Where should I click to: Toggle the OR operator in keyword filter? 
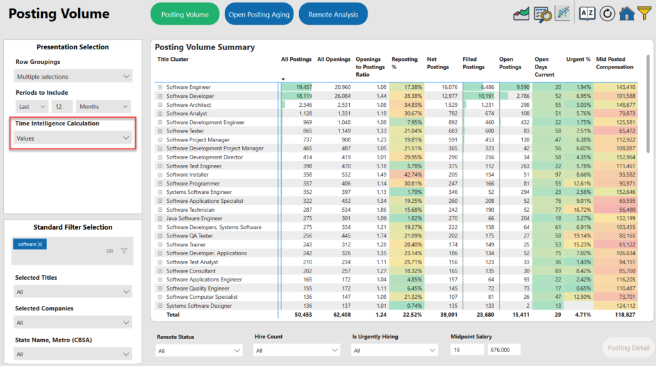coord(110,251)
